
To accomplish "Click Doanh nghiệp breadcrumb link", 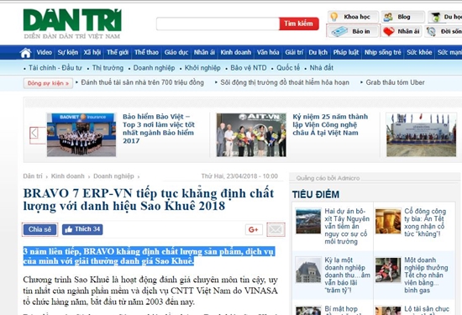I will [x=113, y=176].
